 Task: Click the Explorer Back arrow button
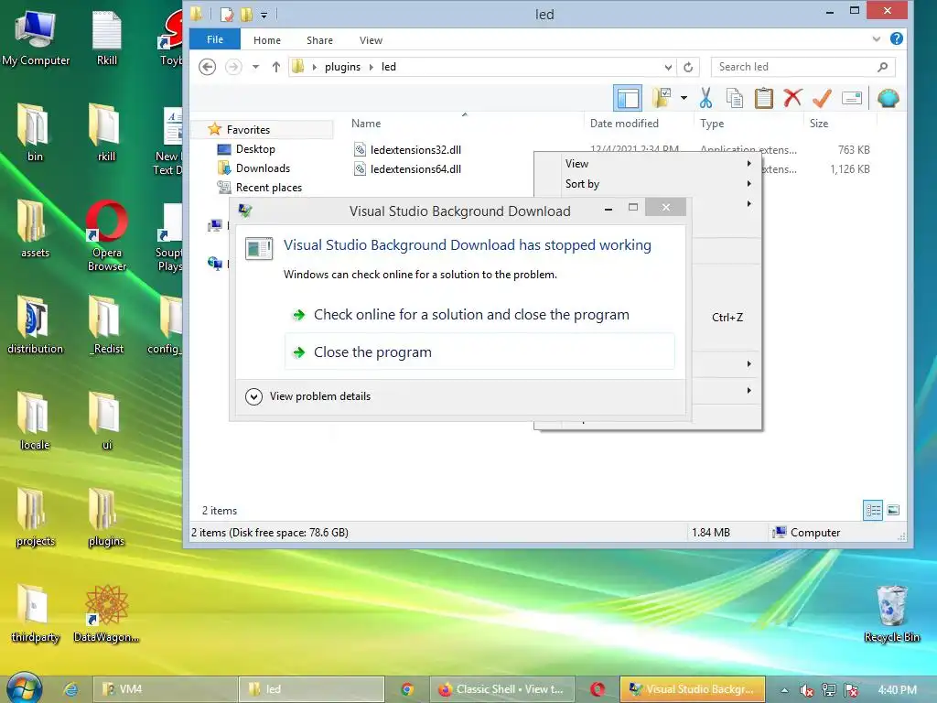208,67
